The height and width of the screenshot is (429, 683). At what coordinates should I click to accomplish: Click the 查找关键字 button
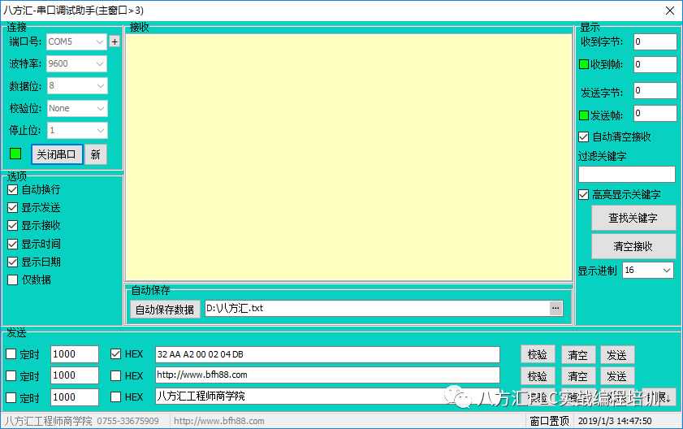pyautogui.click(x=633, y=218)
